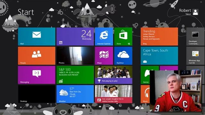Open the Photos tile
This screenshot has height=115, width=205.
pos(75,56)
